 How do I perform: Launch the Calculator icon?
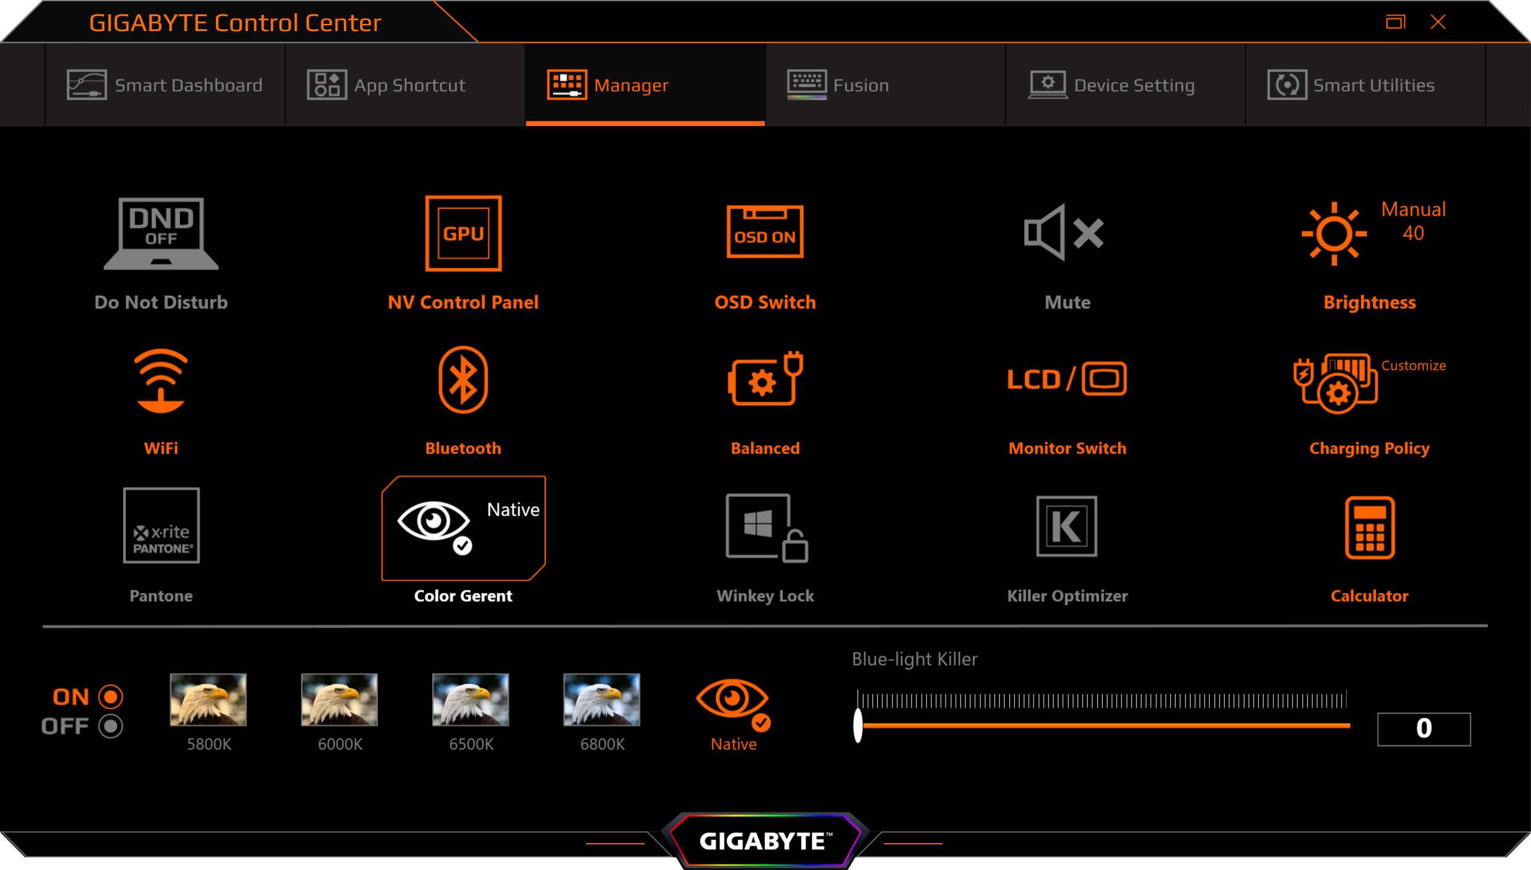[1370, 528]
